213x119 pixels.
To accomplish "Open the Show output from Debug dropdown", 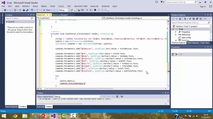I will coord(78,97).
